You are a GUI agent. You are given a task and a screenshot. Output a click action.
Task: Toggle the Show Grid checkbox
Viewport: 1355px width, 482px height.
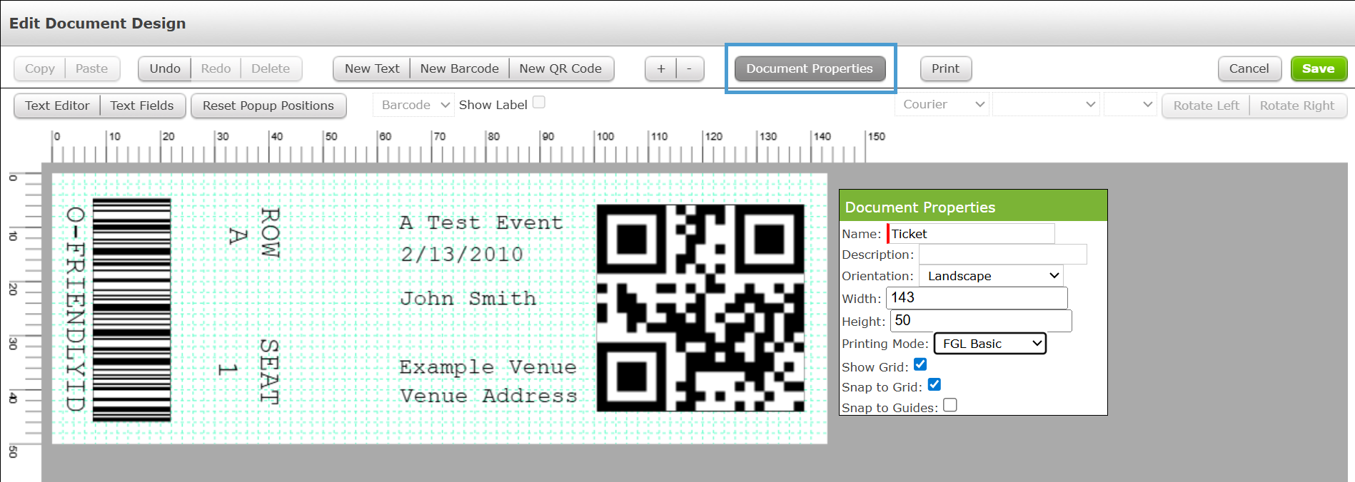tap(920, 364)
